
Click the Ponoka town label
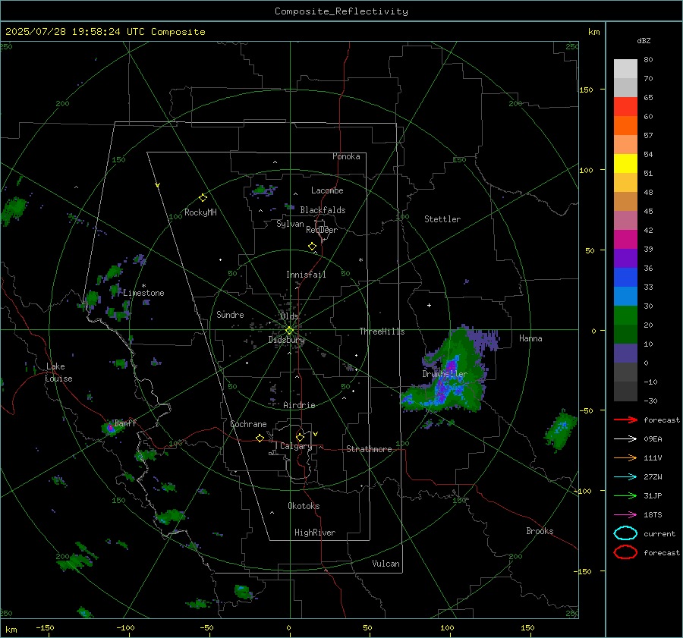pyautogui.click(x=346, y=156)
